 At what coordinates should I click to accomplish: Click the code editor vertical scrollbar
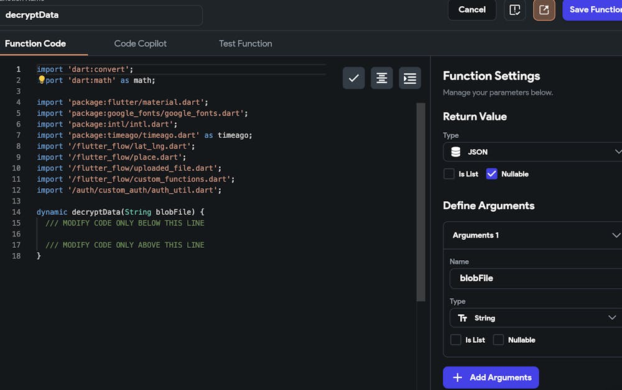coord(420,199)
